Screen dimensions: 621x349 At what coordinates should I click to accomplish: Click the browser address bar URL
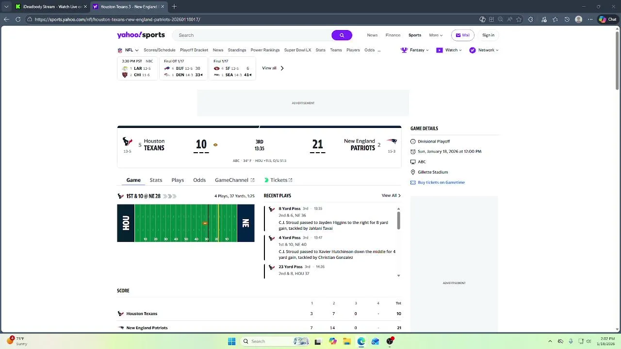click(117, 19)
